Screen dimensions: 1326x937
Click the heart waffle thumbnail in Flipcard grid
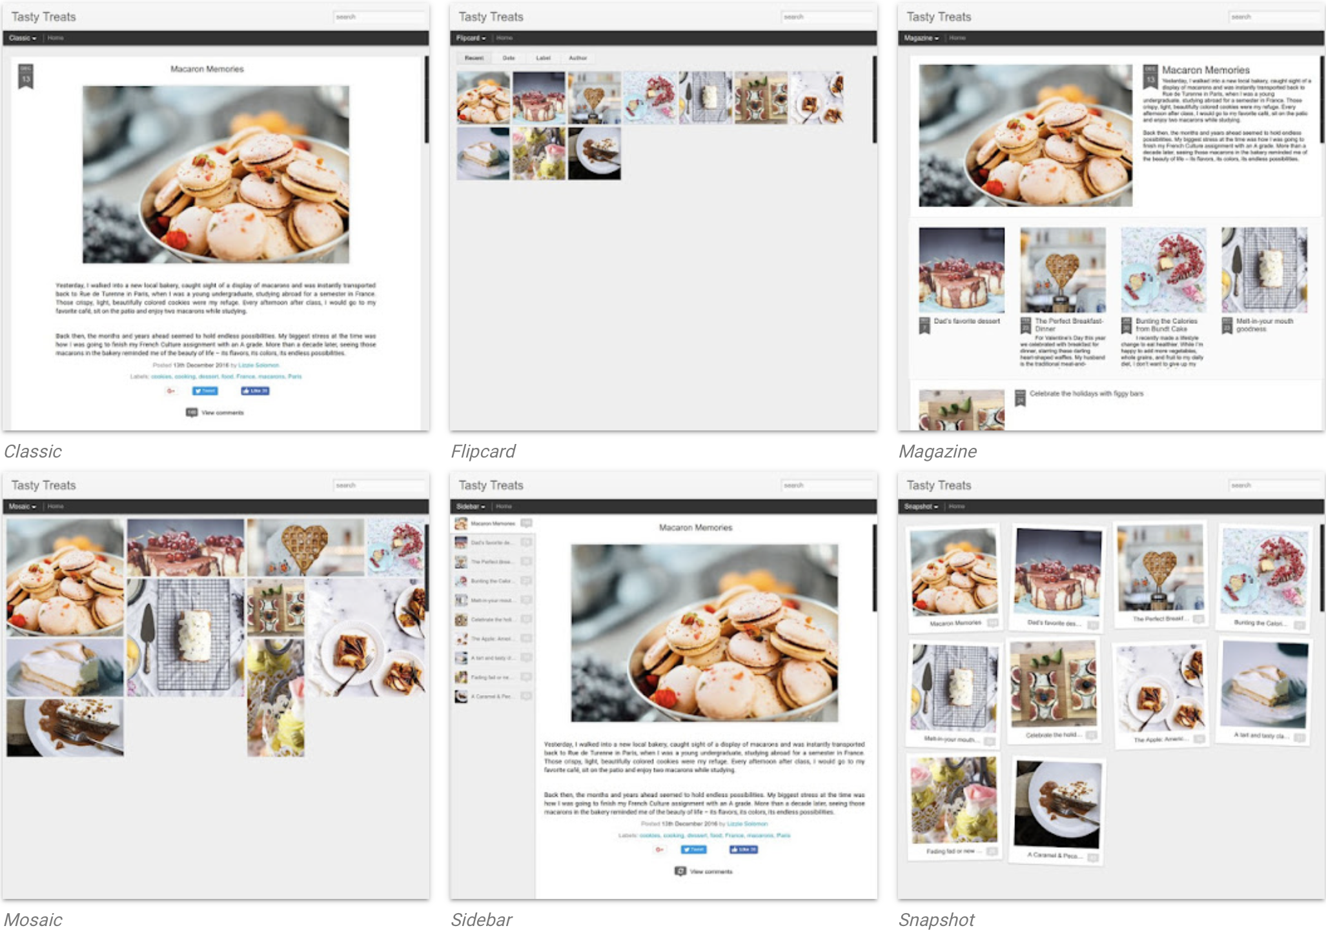[595, 97]
